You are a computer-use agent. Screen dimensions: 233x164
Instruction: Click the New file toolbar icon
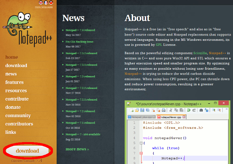coord(131,110)
